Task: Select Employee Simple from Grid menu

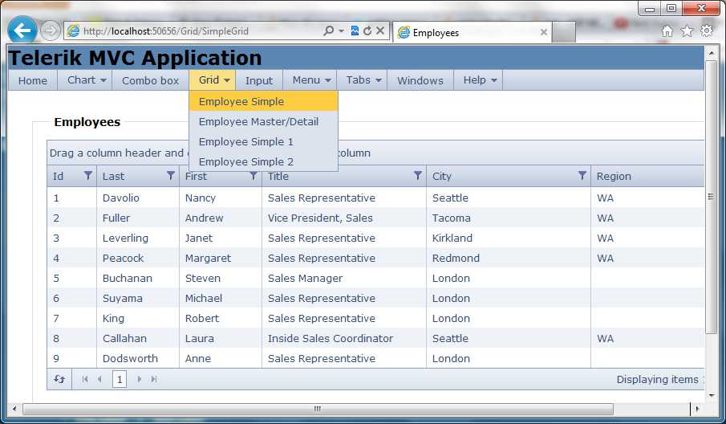Action: (x=263, y=101)
